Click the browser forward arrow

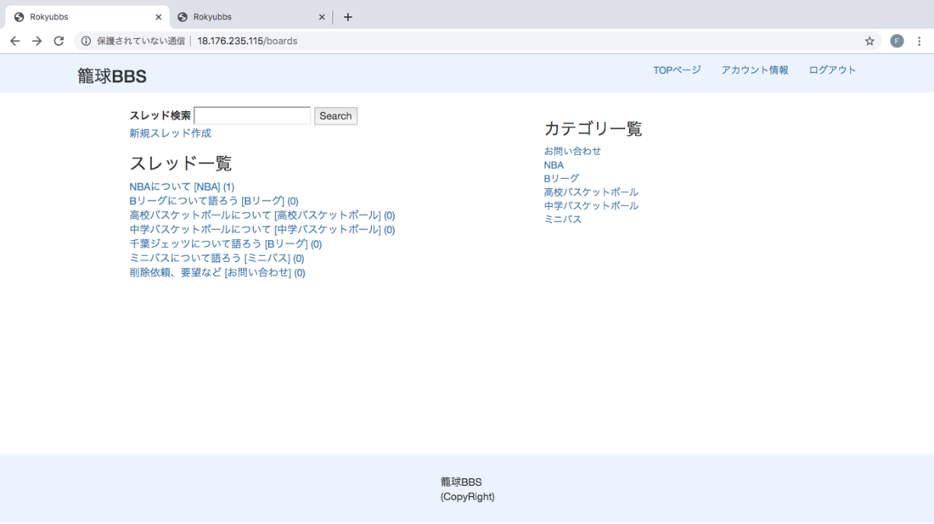click(x=37, y=41)
